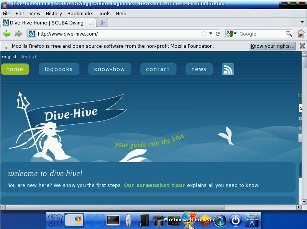Click the 'your guide into the blue' slogan
This screenshot has width=307, height=229.
(149, 141)
